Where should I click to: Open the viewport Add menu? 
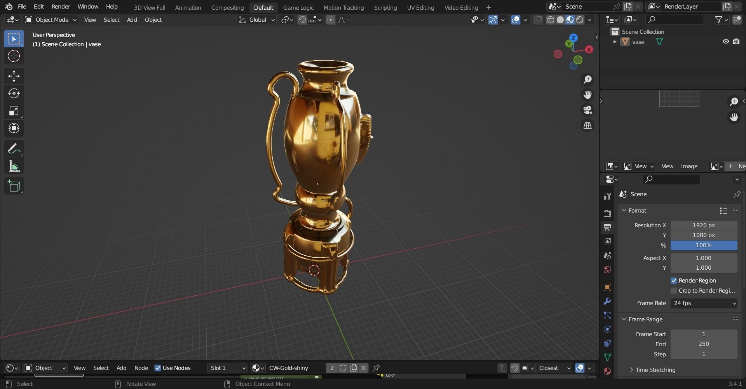point(132,20)
